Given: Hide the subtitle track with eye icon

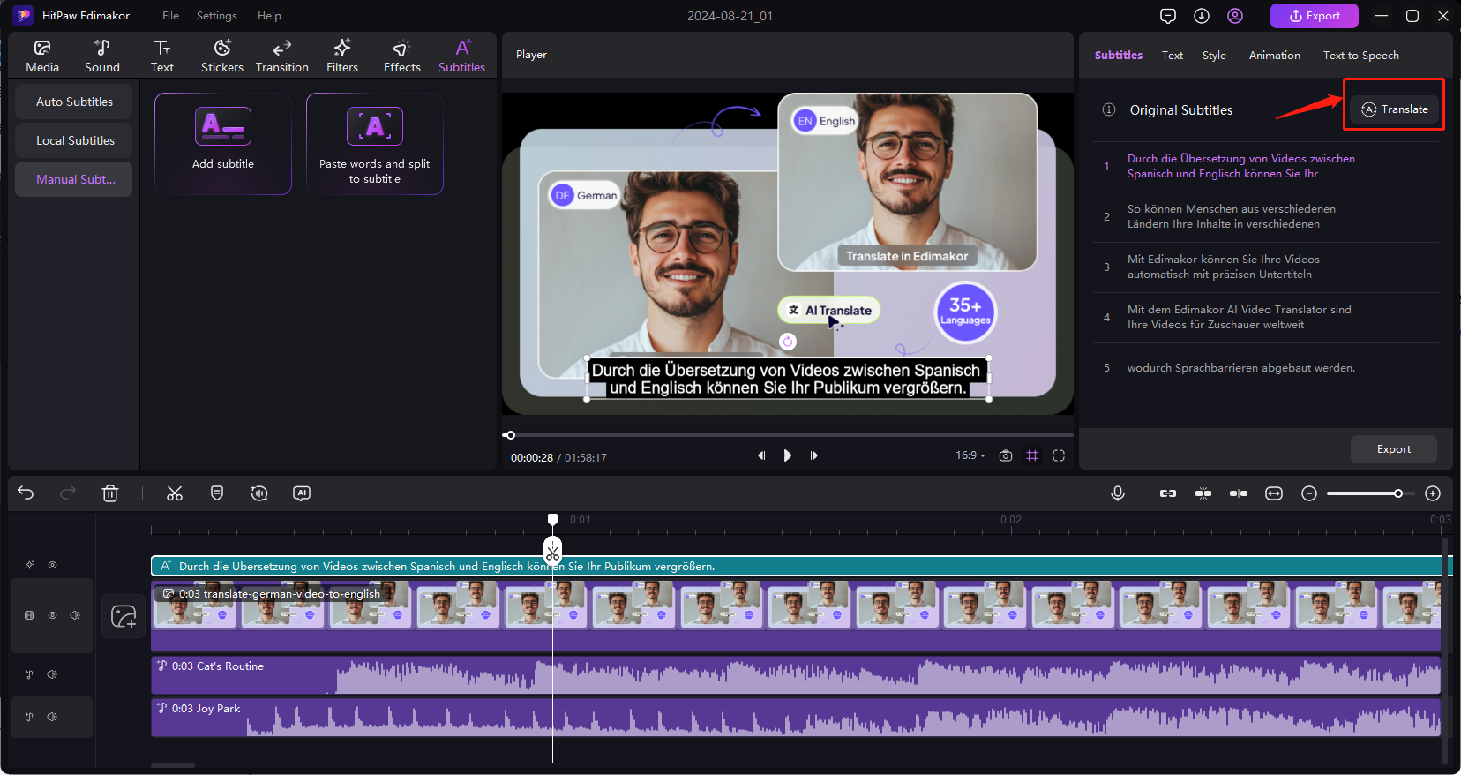Looking at the screenshot, I should pos(53,565).
